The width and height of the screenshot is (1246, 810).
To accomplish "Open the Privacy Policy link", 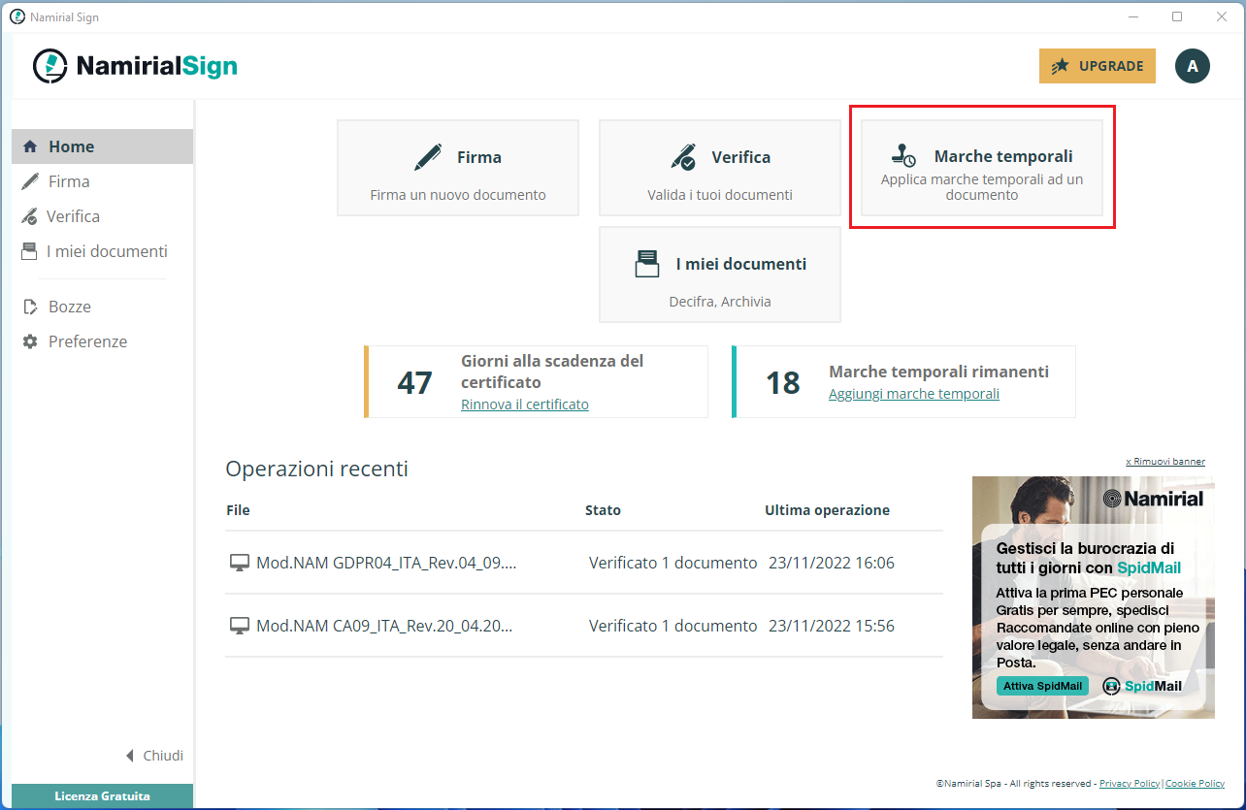I will coord(1130,783).
